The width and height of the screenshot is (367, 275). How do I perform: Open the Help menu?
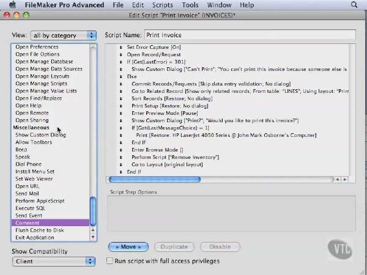tap(247, 5)
